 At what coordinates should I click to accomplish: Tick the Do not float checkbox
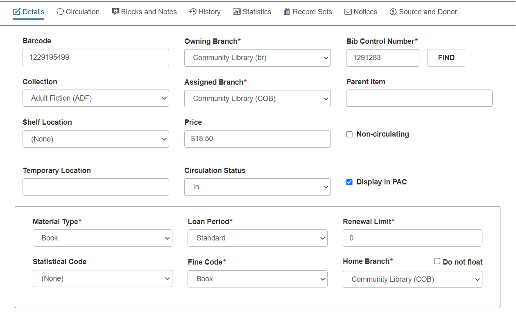437,261
